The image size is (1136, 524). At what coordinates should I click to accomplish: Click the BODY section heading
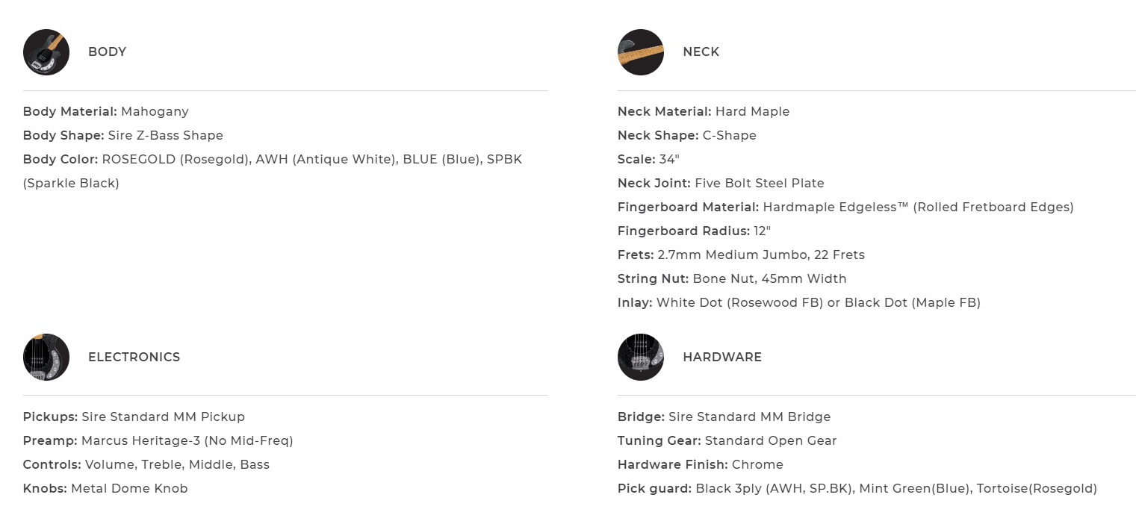tap(107, 52)
